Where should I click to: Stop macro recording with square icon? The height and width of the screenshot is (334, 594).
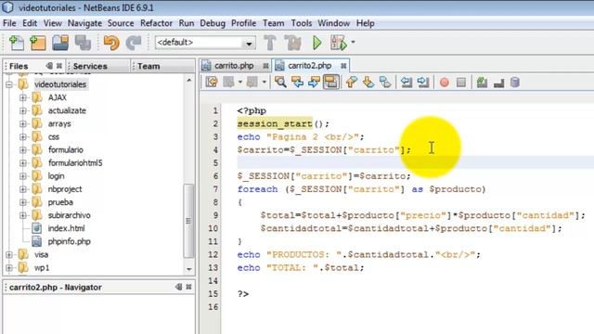pyautogui.click(x=461, y=83)
